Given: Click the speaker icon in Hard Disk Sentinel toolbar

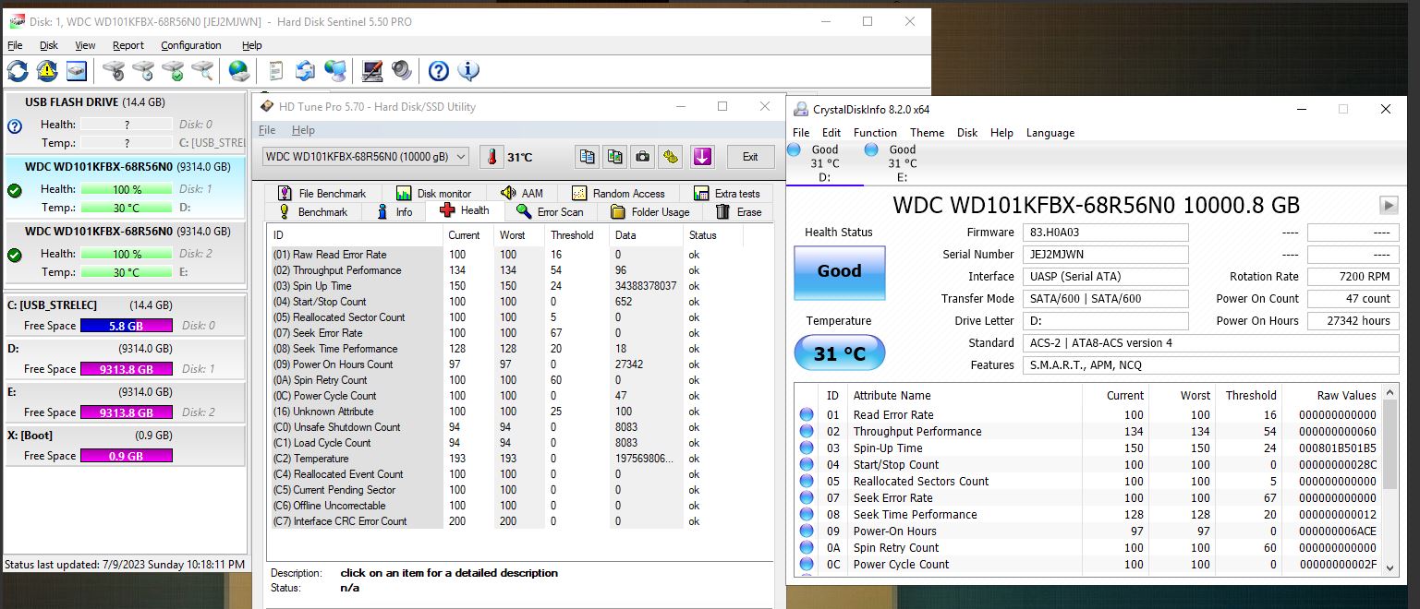Looking at the screenshot, I should click(402, 70).
